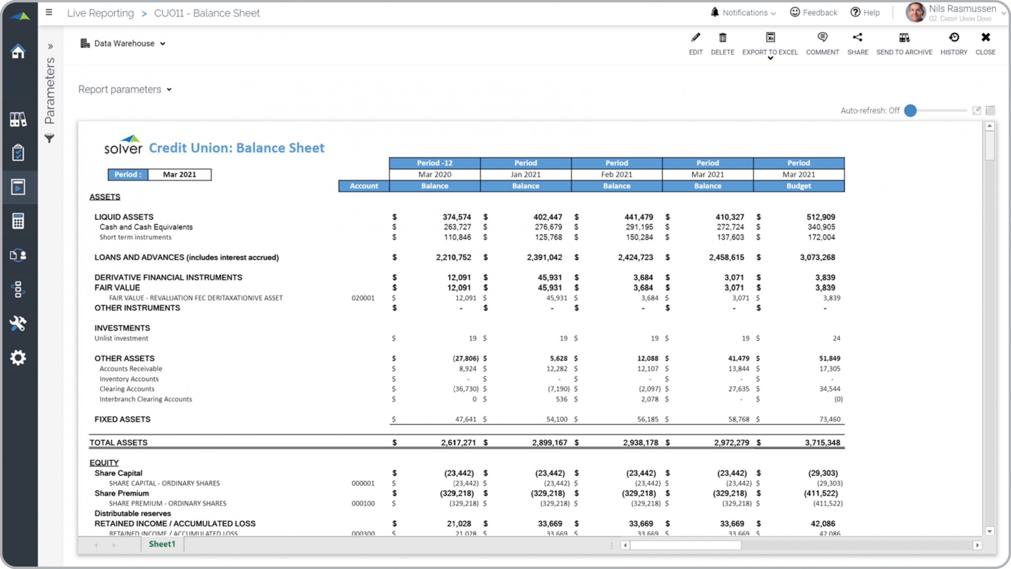Open the Comment bubble icon
Screen dimensions: 1011x569
[x=822, y=38]
